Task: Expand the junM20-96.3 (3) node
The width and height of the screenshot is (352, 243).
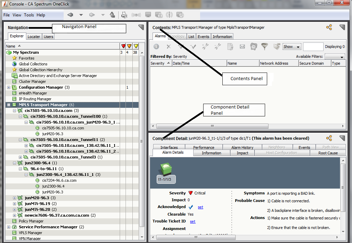Action: coord(14,198)
